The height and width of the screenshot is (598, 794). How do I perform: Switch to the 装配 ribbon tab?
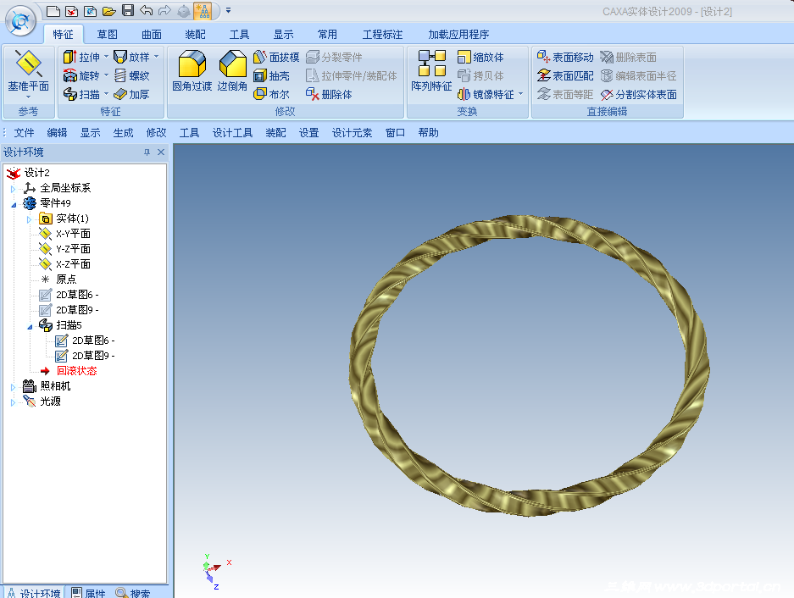196,35
